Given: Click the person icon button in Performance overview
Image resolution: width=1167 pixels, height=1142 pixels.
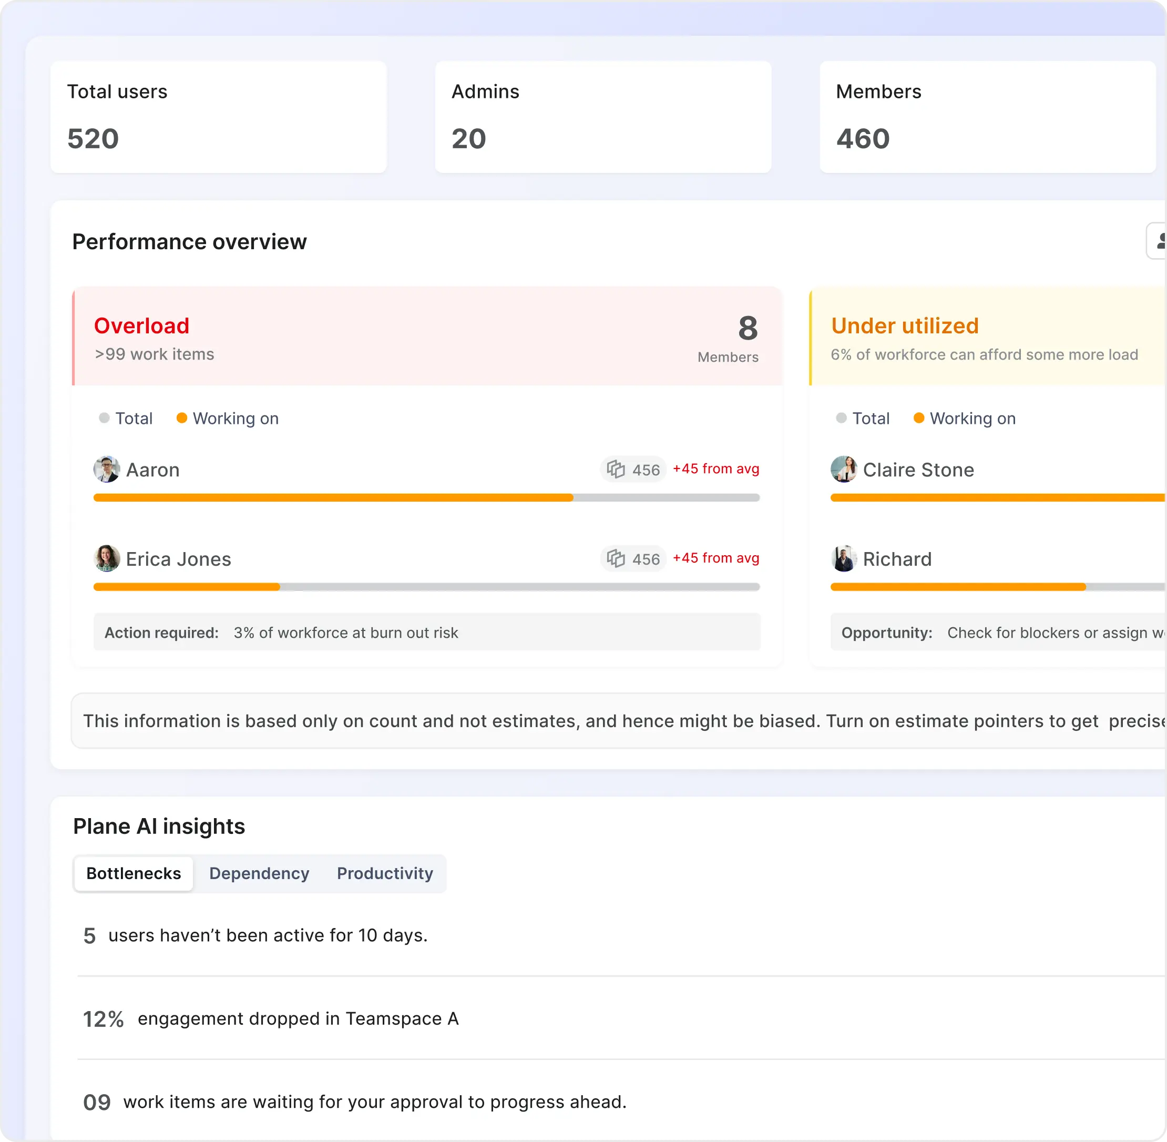Looking at the screenshot, I should coord(1158,241).
